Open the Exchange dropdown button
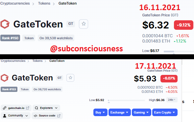Image resolution: width=194 pixels, height=122 pixels. pyautogui.click(x=119, y=113)
